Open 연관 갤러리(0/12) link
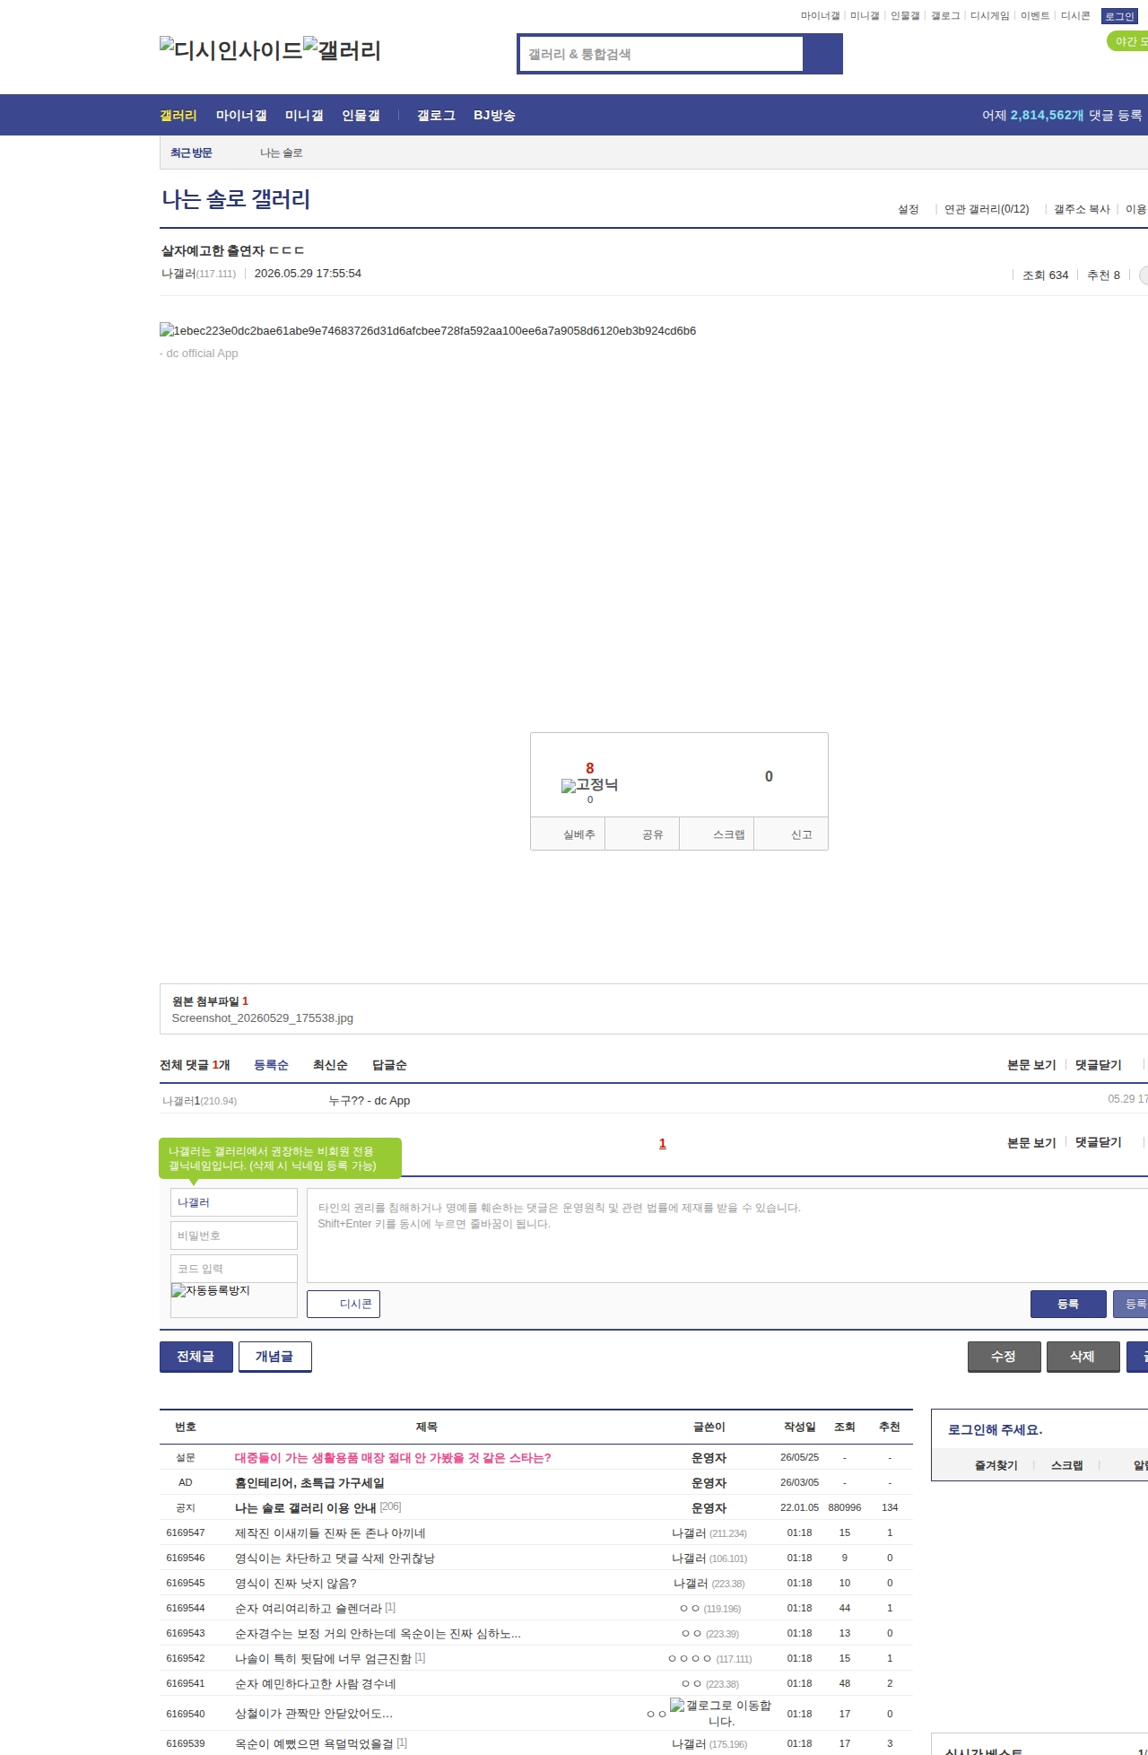1148x1755 pixels. click(987, 209)
